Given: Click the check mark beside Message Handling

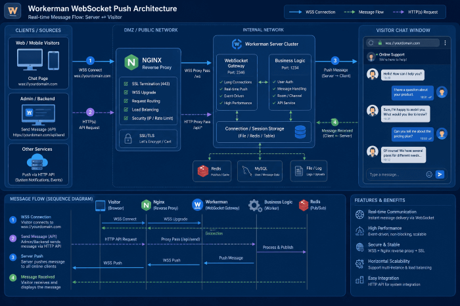Looking at the screenshot, I should (274, 88).
